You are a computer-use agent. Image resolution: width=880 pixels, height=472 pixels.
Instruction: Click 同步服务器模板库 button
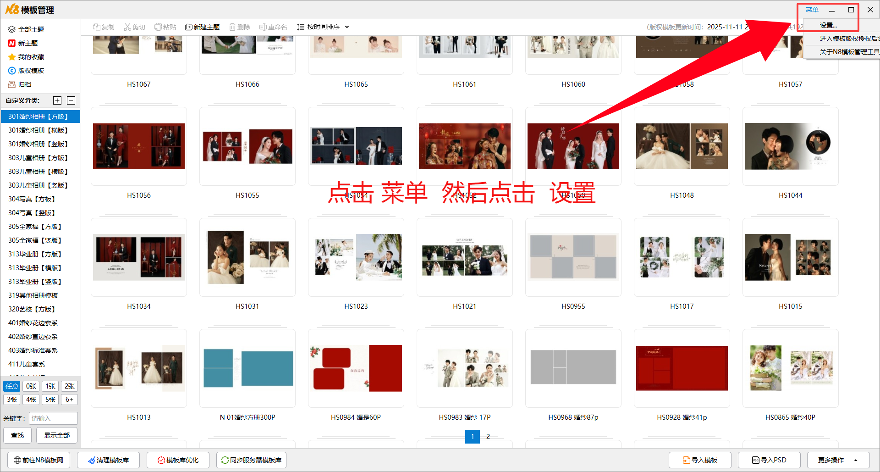pos(251,460)
